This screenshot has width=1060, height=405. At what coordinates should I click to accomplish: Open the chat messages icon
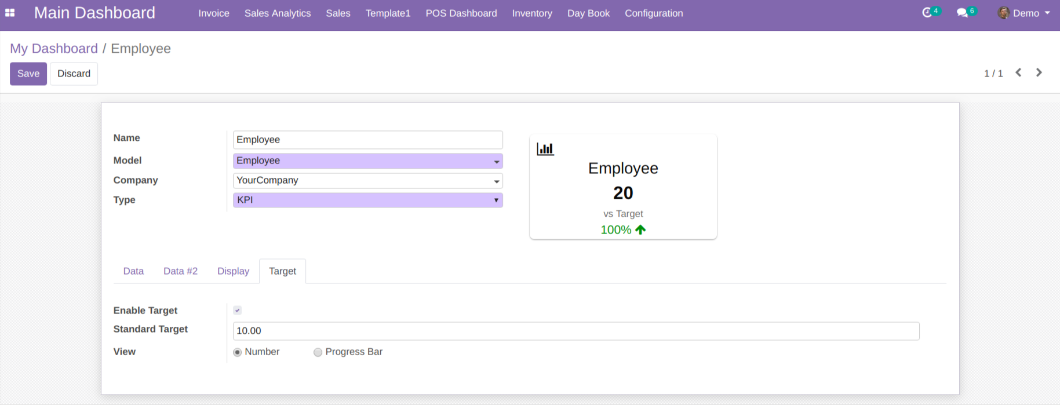point(962,13)
